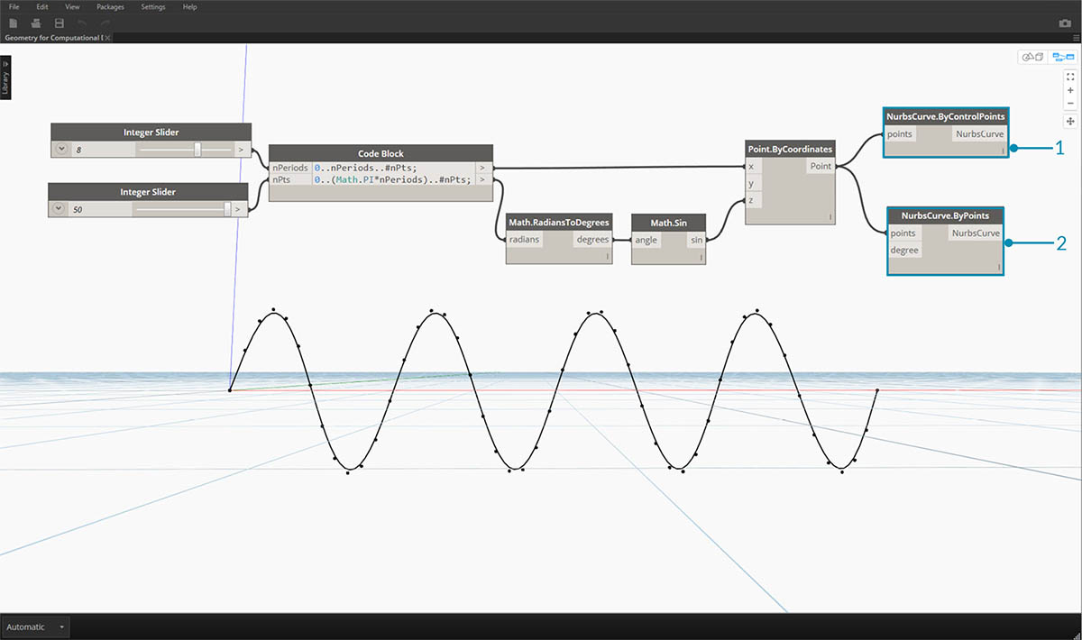The image size is (1082, 640).
Task: Open the Packages menu
Action: [x=110, y=6]
